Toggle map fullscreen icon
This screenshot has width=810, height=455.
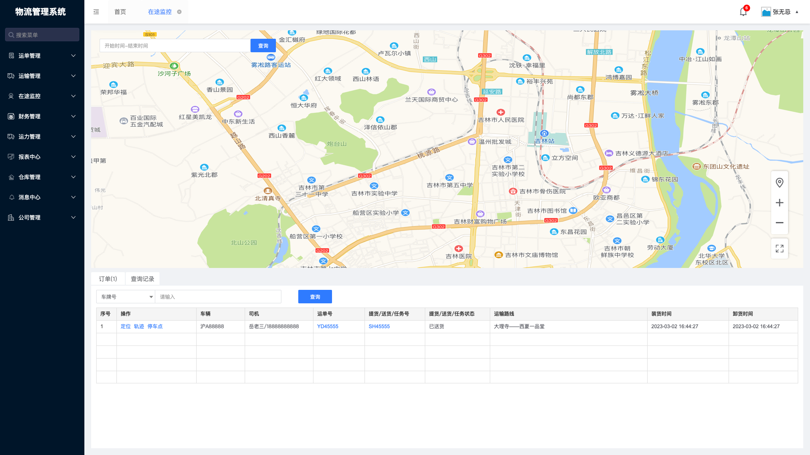[780, 249]
